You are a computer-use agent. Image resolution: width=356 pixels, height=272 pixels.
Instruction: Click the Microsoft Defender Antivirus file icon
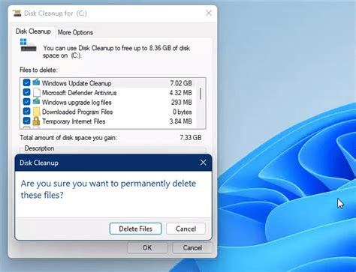[x=37, y=92]
